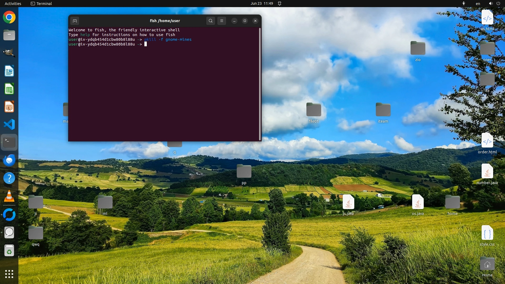This screenshot has height=284, width=505.
Task: Launch LibreOffice Impress
Action: pos(9,107)
